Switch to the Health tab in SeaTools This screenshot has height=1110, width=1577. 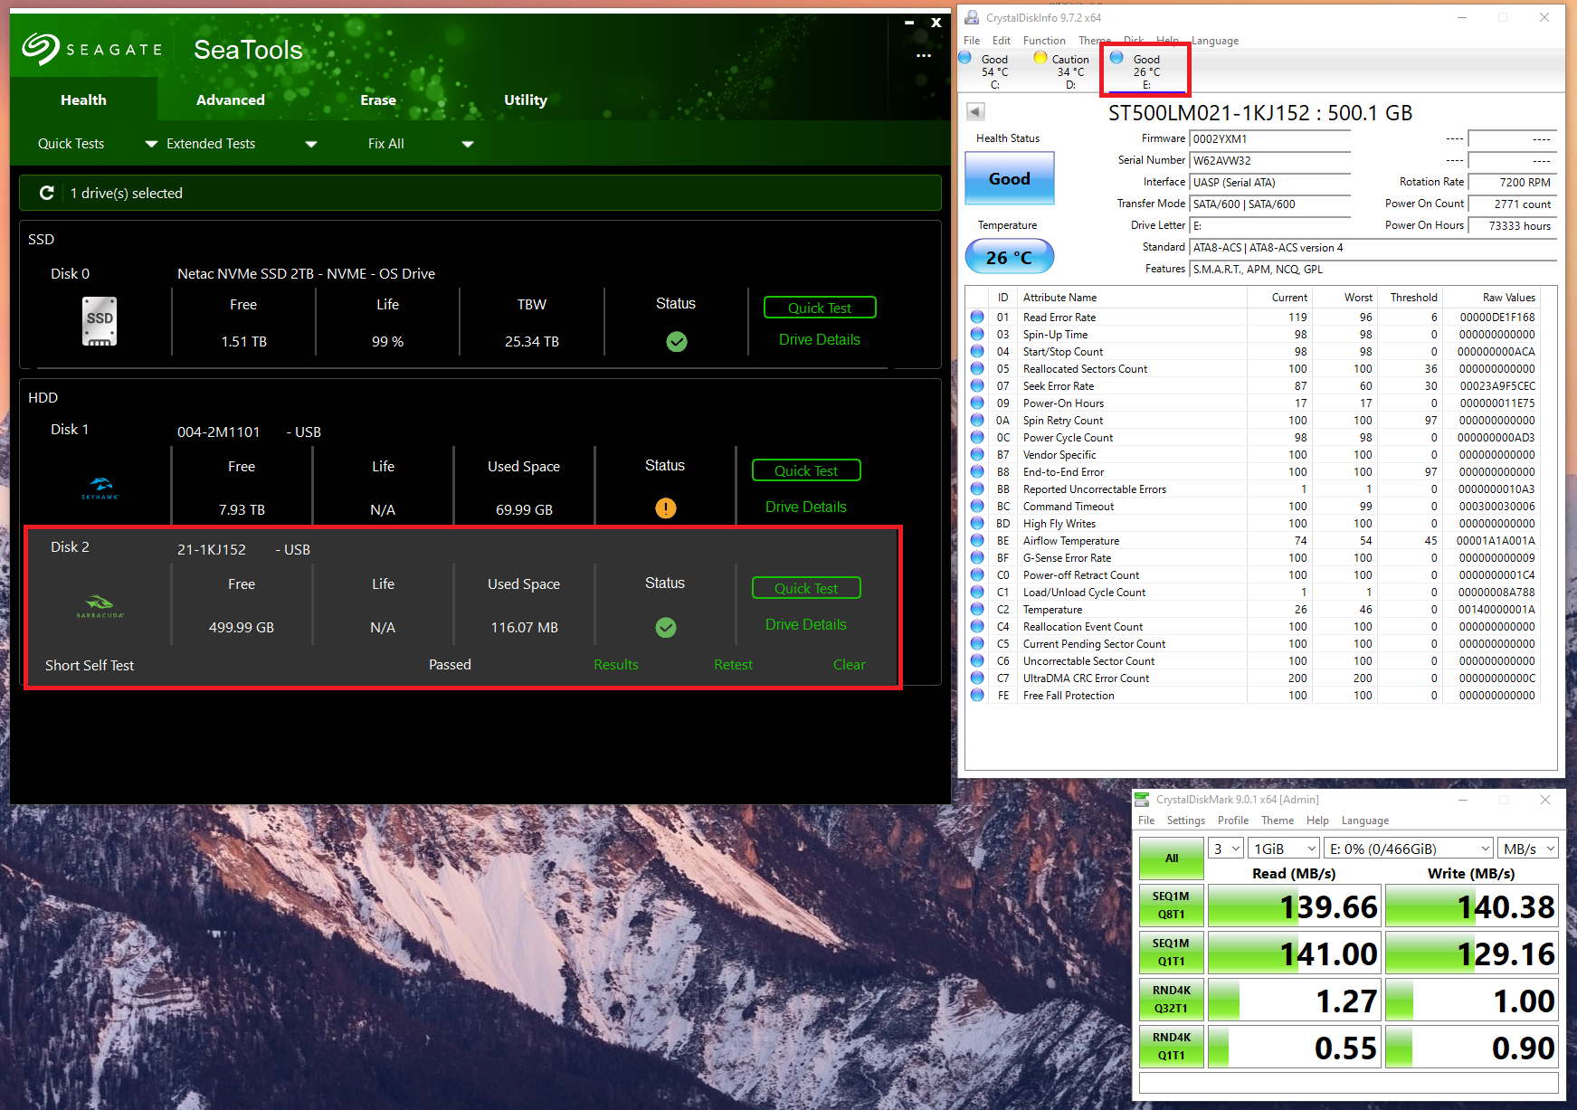[83, 100]
